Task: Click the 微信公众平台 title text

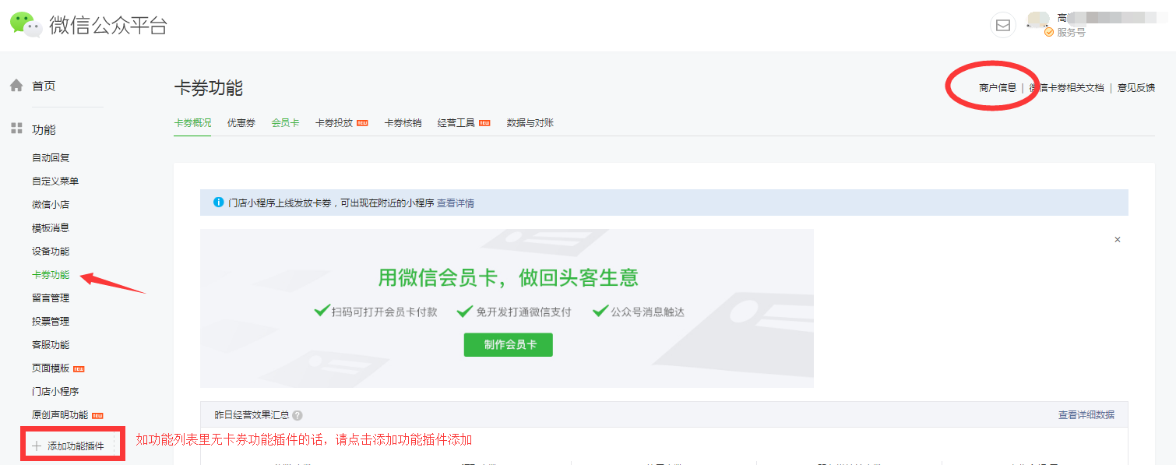Action: pos(108,26)
